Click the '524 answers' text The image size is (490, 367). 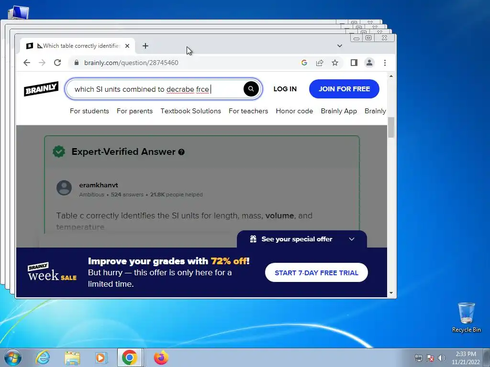pyautogui.click(x=127, y=194)
